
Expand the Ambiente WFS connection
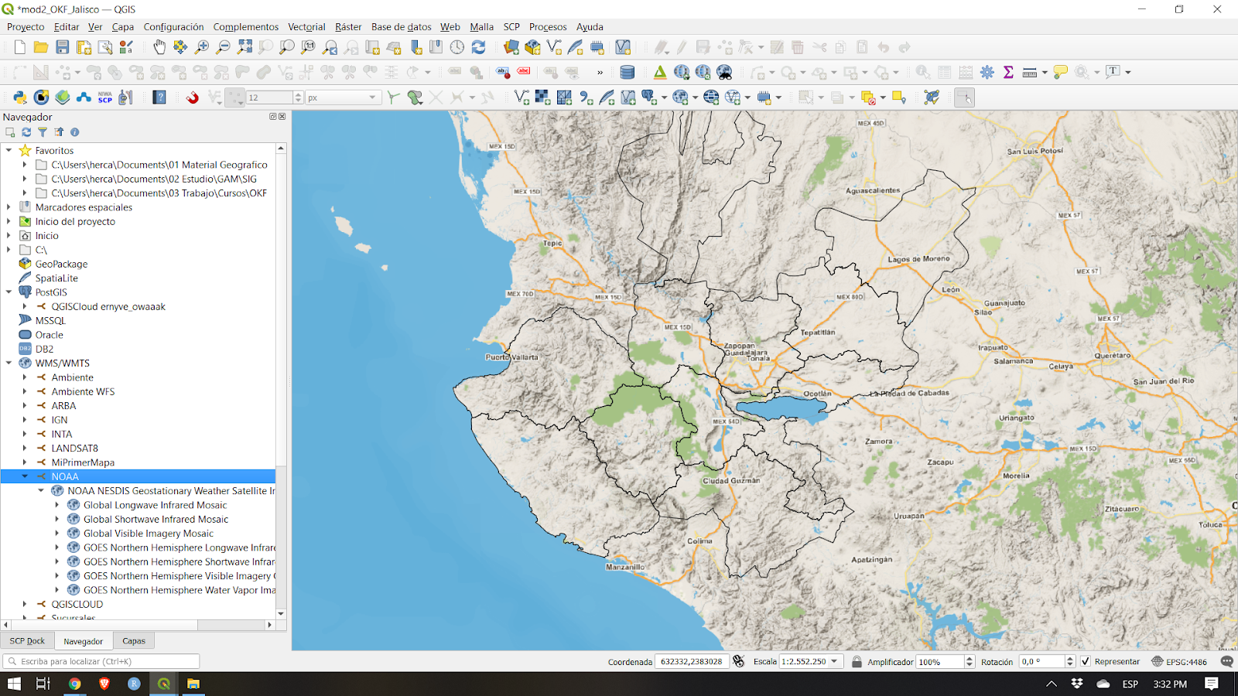point(25,391)
